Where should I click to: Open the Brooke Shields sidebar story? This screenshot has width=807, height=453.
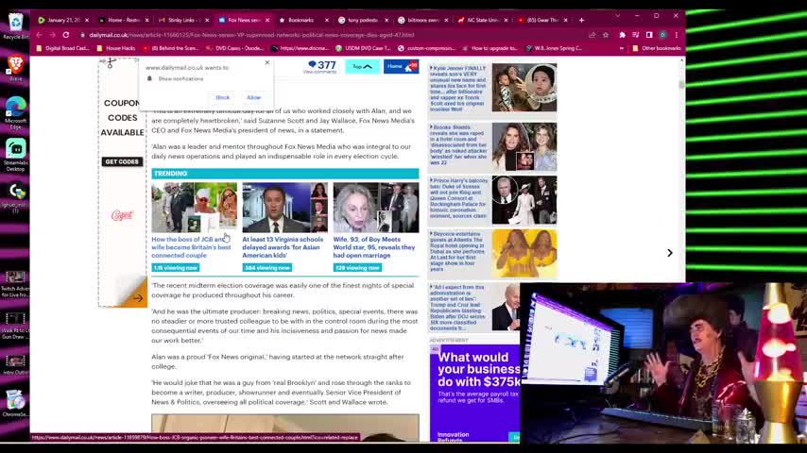point(458,144)
